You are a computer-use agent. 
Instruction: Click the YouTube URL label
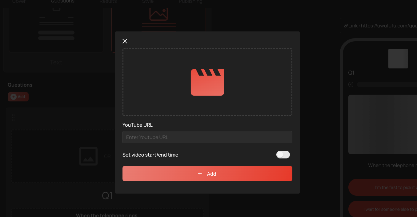138,125
